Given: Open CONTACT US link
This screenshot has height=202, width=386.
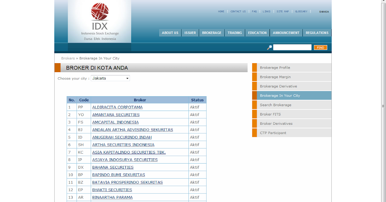Looking at the screenshot, I should tap(238, 12).
